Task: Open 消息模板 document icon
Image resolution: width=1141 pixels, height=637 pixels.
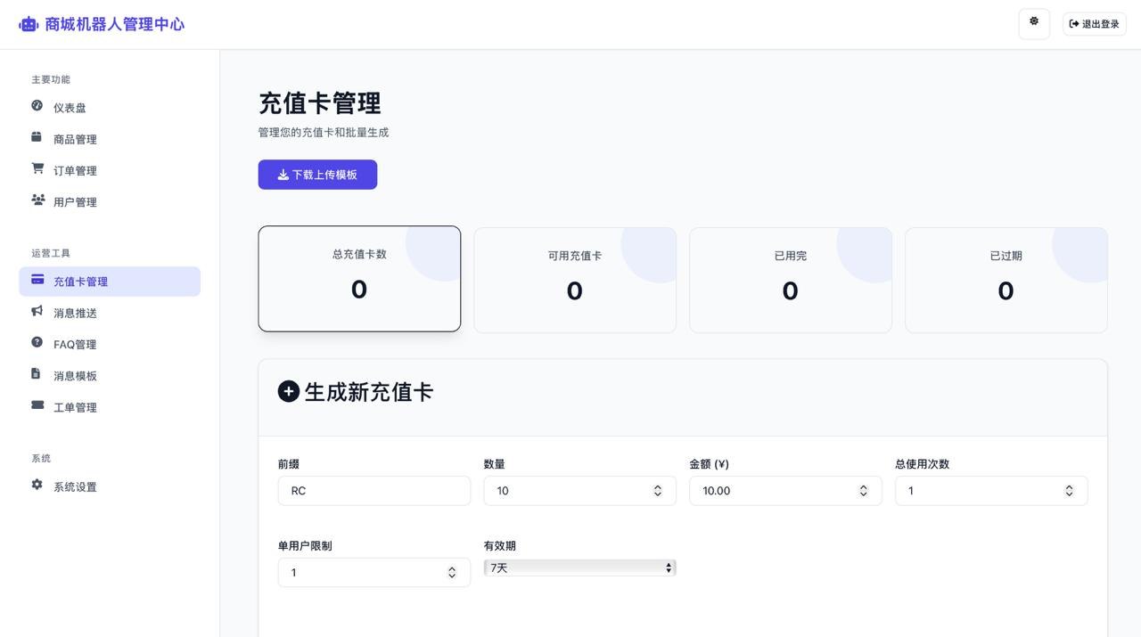Action: pyautogui.click(x=37, y=373)
